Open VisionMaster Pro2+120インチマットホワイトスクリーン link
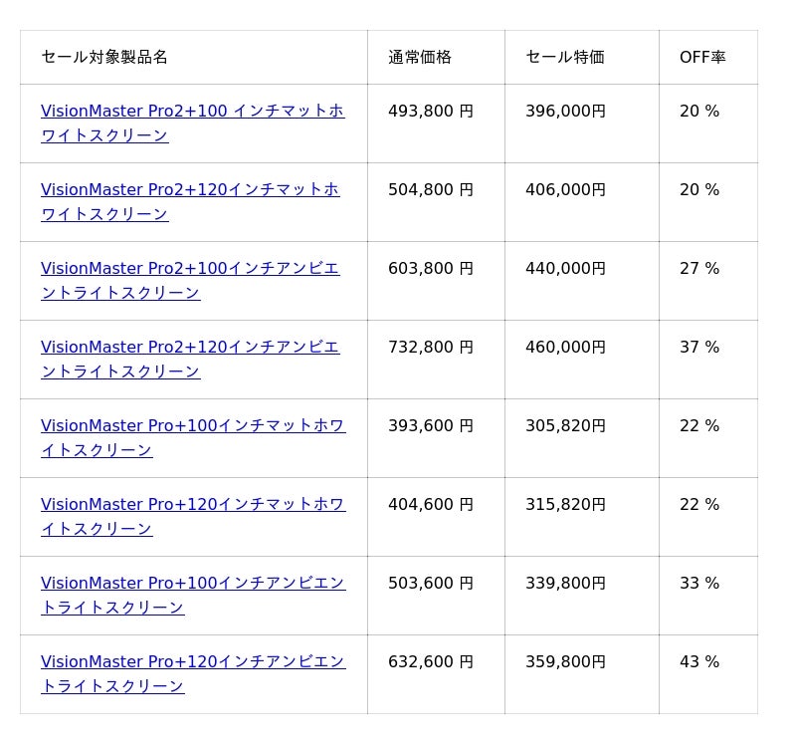Viewport: 796px width, 744px height. 190,190
